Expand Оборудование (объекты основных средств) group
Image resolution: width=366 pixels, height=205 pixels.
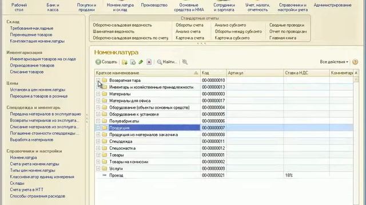(x=98, y=108)
